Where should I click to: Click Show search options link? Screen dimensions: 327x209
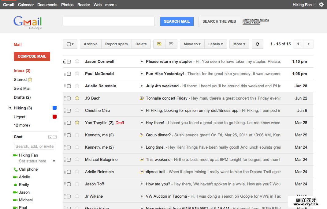pyautogui.click(x=255, y=20)
